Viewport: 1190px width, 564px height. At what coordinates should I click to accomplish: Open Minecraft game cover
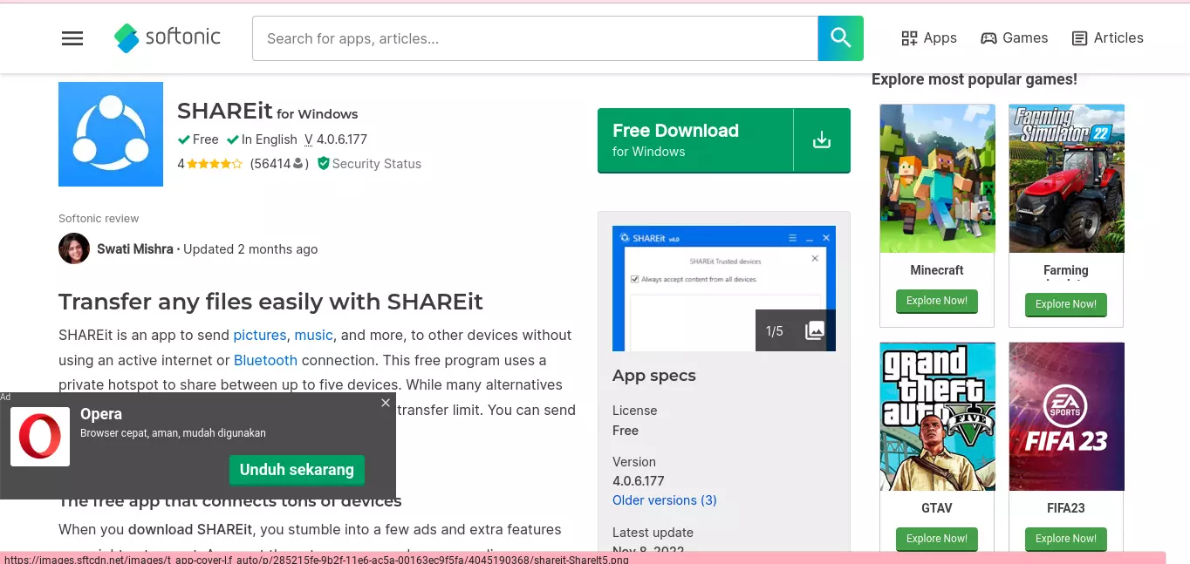[x=937, y=179]
